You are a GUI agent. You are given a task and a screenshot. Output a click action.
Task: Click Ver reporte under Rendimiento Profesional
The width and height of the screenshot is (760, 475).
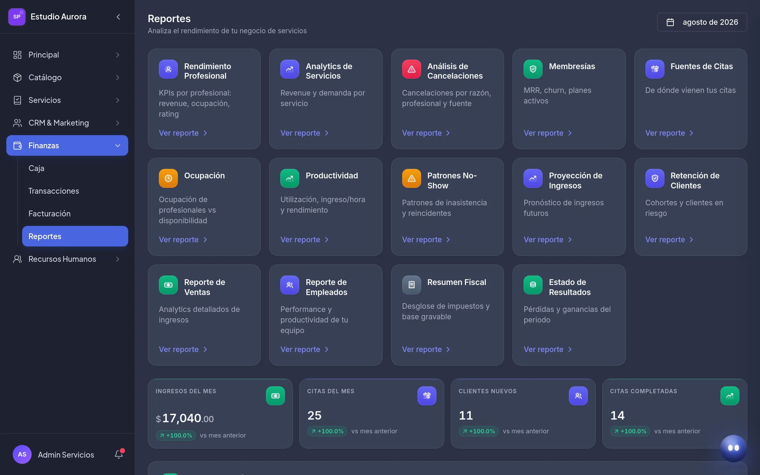[183, 133]
